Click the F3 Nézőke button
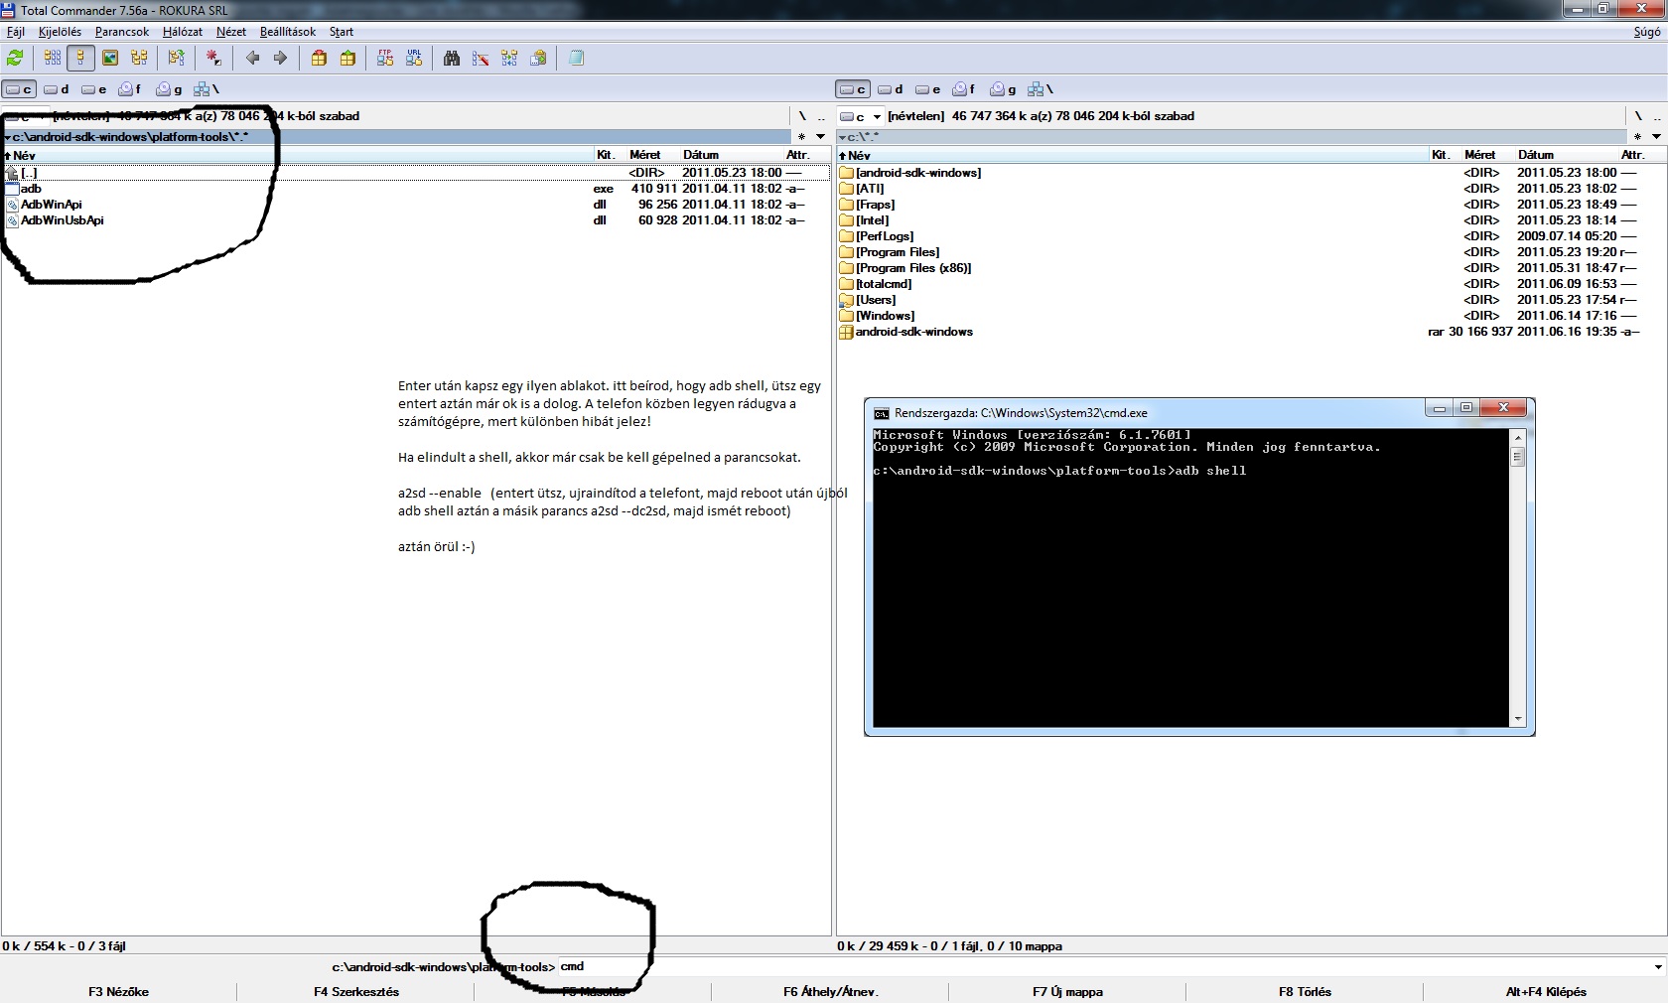 click(118, 991)
